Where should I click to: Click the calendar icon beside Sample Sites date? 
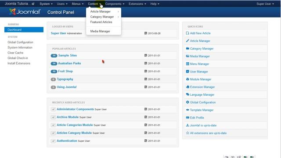[146, 56]
